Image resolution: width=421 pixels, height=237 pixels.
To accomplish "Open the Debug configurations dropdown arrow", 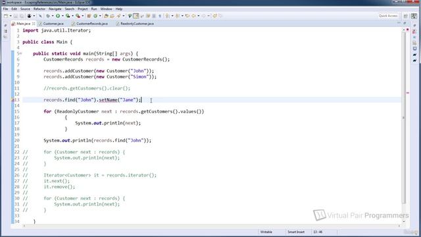I will (x=53, y=16).
